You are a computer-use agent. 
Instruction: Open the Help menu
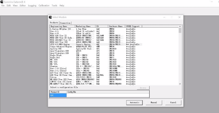[62, 6]
